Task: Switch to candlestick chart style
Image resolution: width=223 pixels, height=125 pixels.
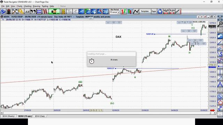Action: [130, 11]
